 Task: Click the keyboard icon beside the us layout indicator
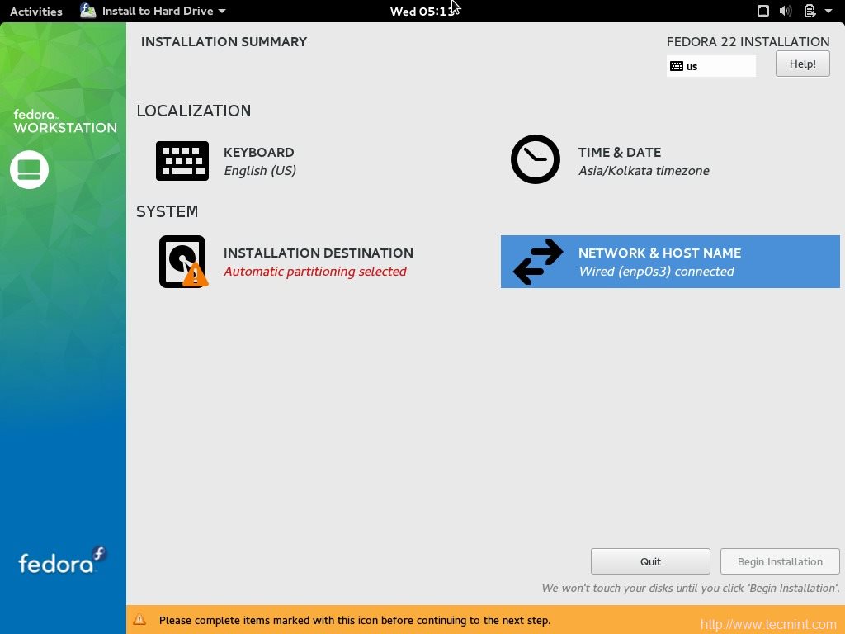coord(678,65)
